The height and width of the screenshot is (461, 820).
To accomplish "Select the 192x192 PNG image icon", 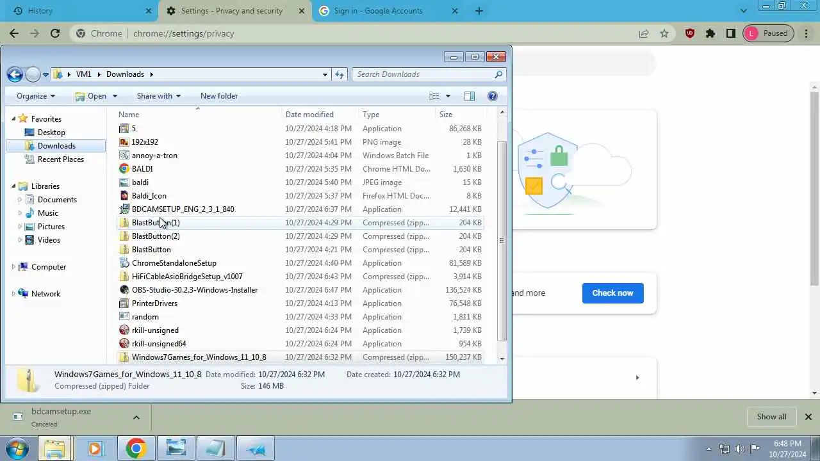I will pos(124,142).
